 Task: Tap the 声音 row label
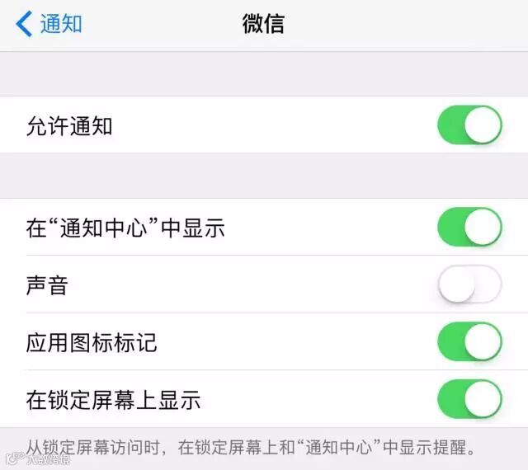click(x=47, y=285)
